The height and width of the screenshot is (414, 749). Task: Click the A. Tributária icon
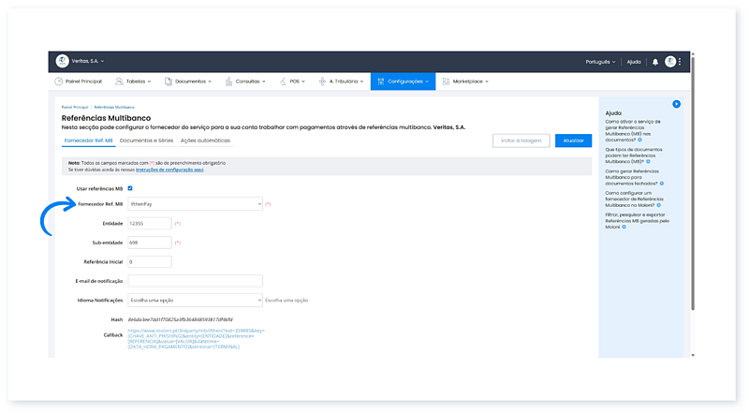[322, 81]
